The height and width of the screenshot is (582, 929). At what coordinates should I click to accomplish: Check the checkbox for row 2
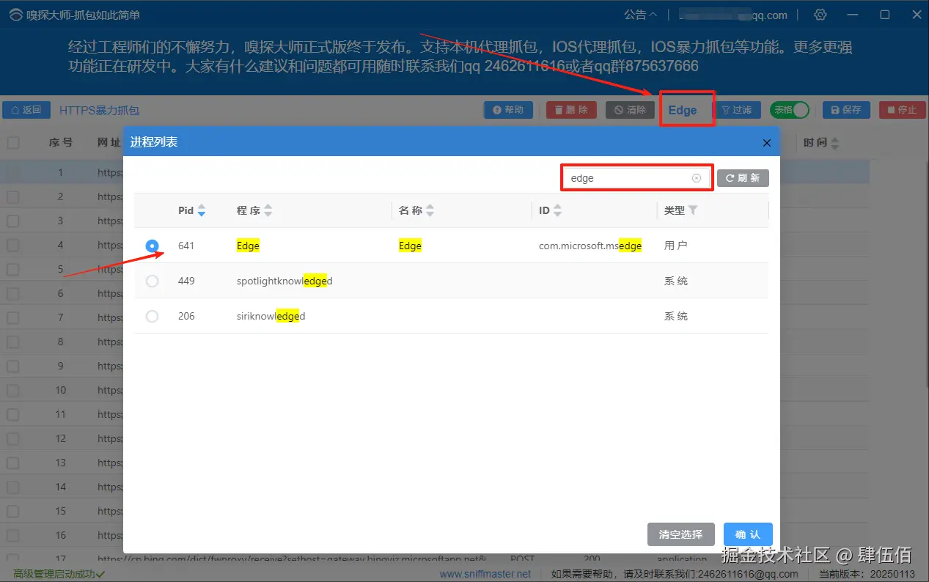(13, 196)
